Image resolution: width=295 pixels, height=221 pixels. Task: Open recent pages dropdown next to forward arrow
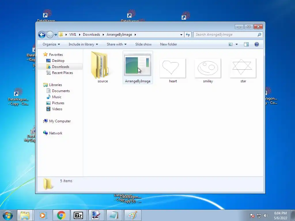pos(56,35)
